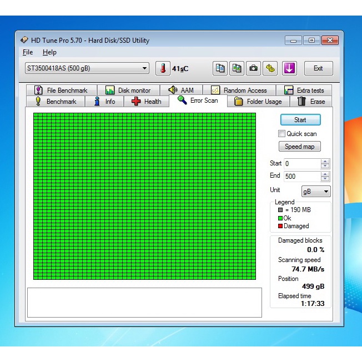
Task: Click the copy screenshot to clipboard icon
Action: click(237, 68)
